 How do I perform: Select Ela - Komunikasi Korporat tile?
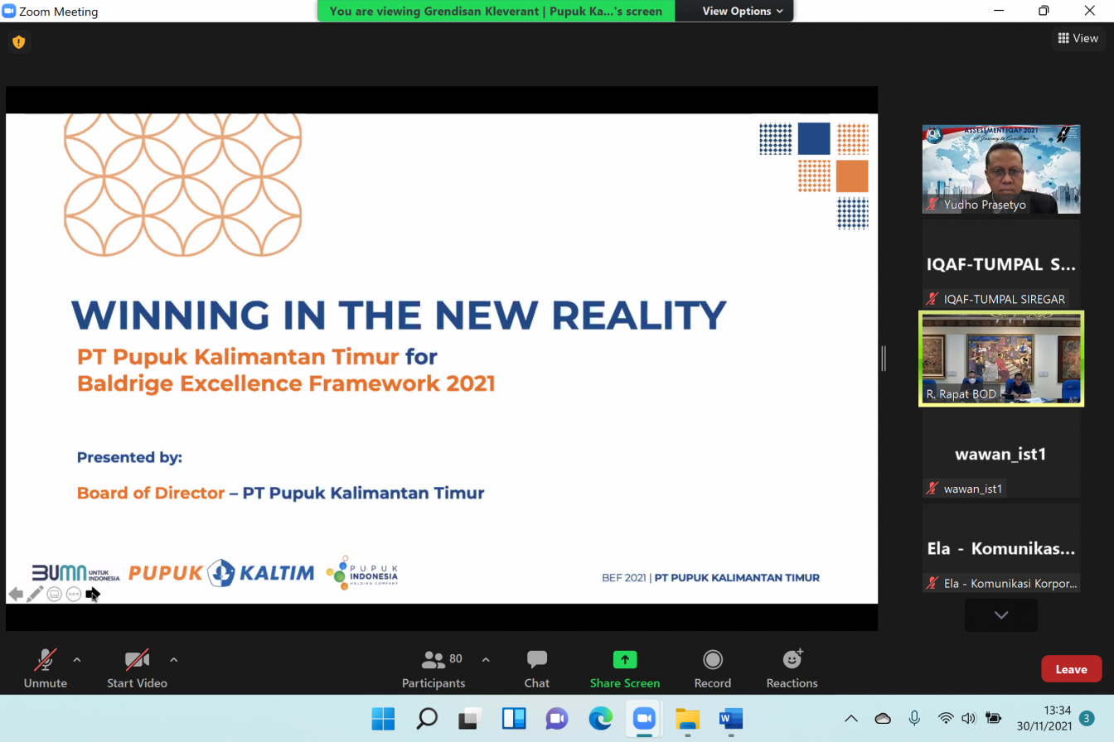point(1001,548)
